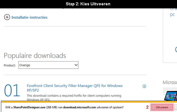Click the blue 'pc' link text
This screenshot has width=177, height=112.
pos(172,15)
